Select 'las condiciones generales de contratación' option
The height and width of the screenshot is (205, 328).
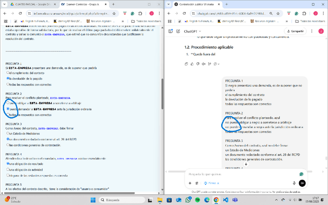[8, 145]
